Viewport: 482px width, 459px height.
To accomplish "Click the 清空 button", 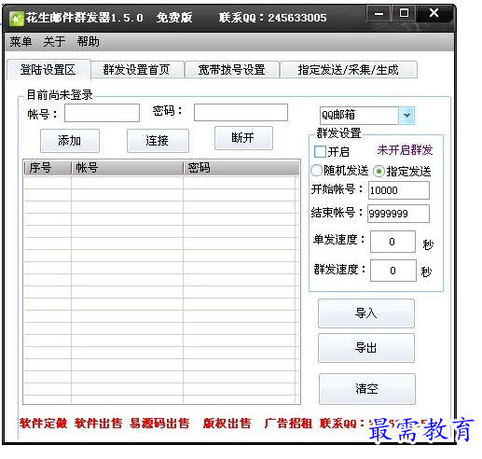I will [x=367, y=389].
